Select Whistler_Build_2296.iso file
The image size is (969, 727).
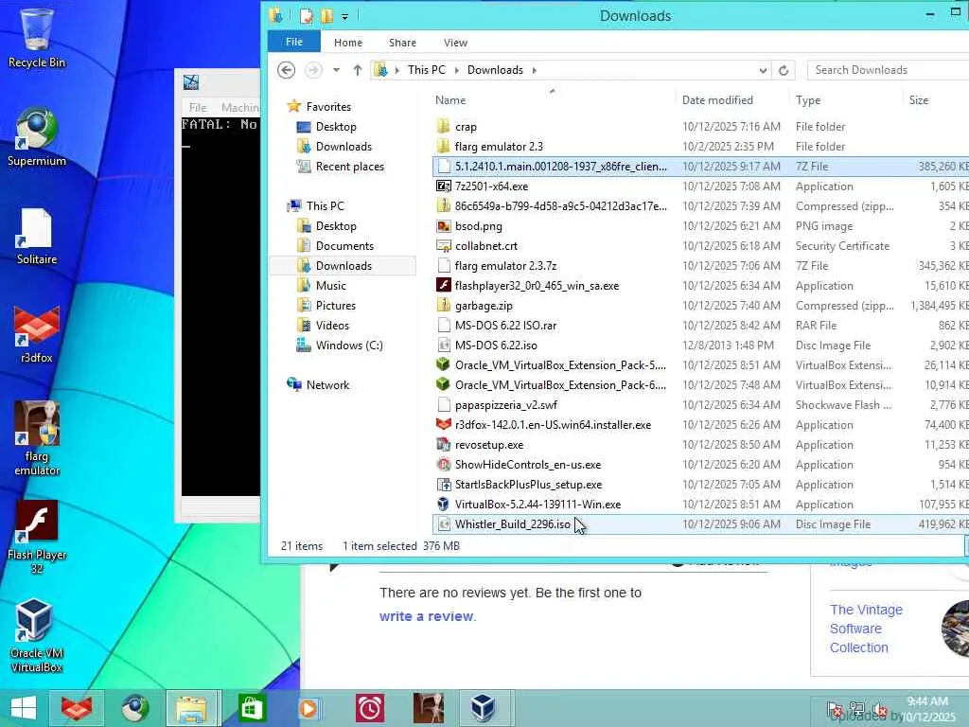(512, 524)
